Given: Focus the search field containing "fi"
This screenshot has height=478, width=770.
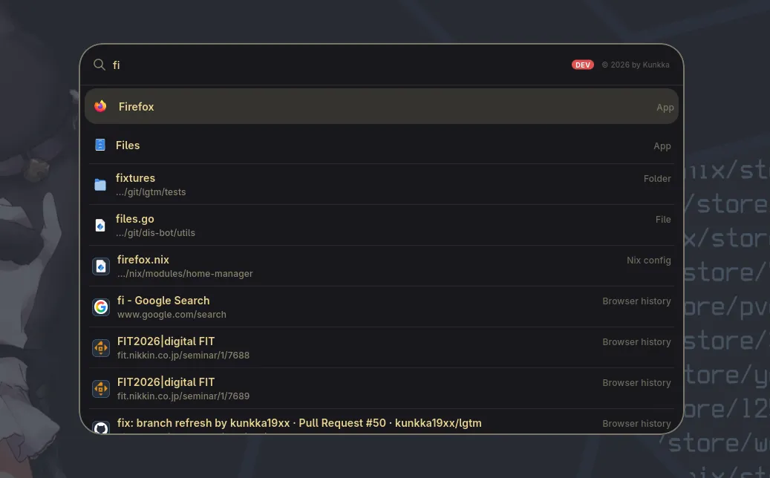Looking at the screenshot, I should [339, 65].
